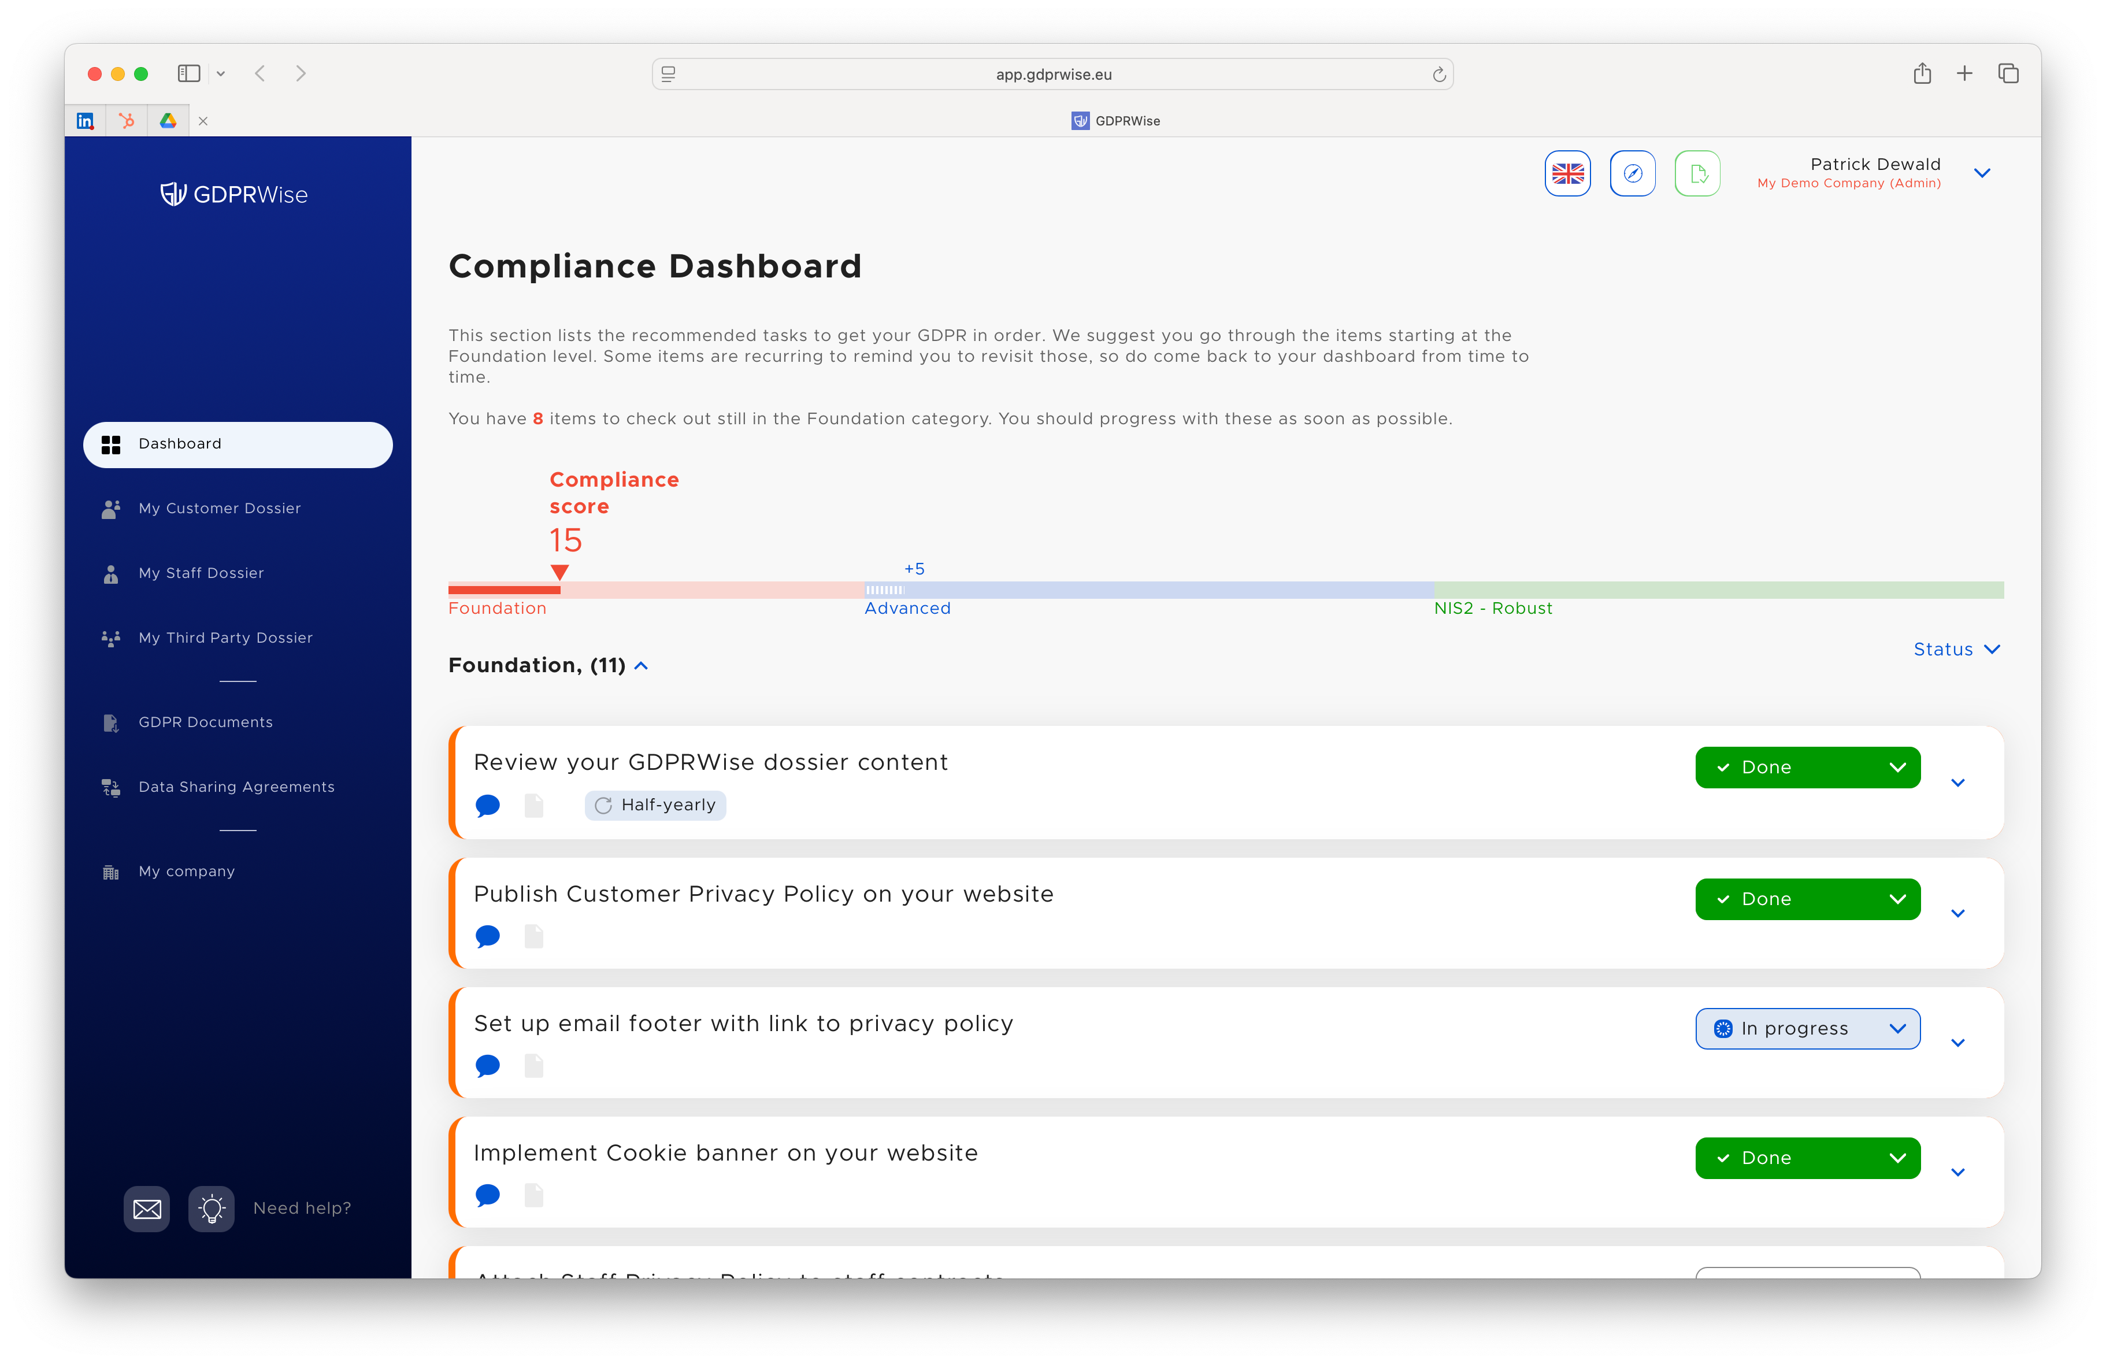Open the GDPR Documents section
Viewport: 2106px width, 1364px height.
click(x=205, y=722)
